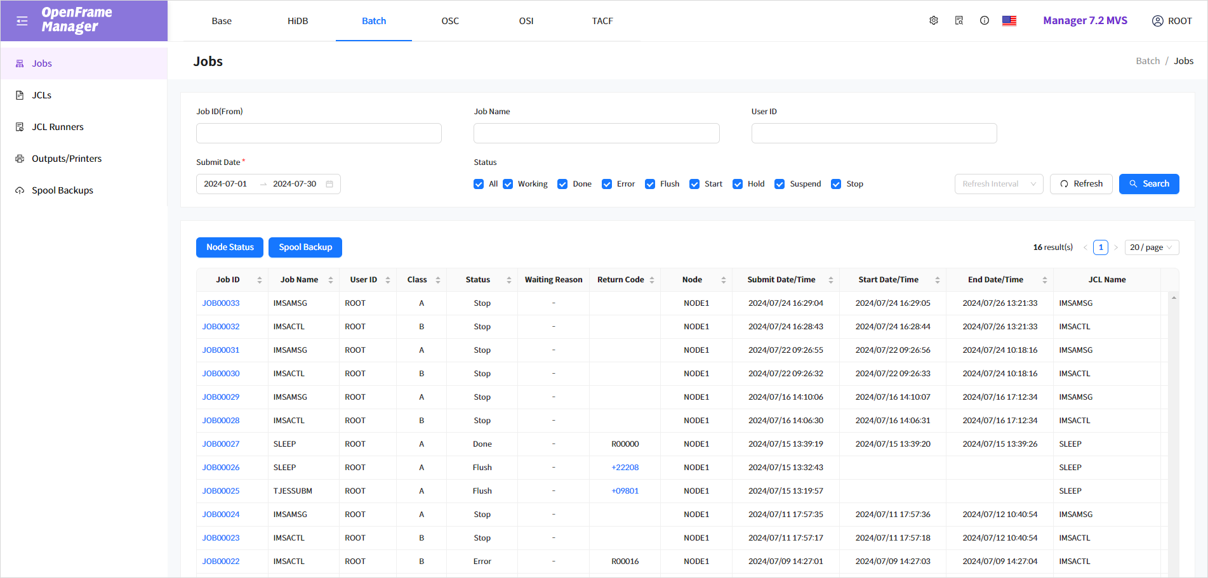This screenshot has width=1208, height=578.
Task: Uncheck the Working status checkbox
Action: tap(508, 184)
